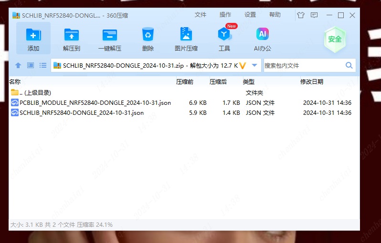Image resolution: width=381 pixels, height=243 pixels.
Task: Click the 删除 (Delete) trash icon
Action: pos(148,34)
